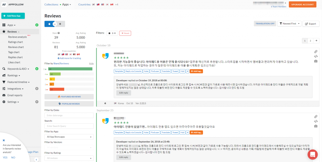The height and width of the screenshot is (162, 322).
Task: Open Ratings chart from sidebar menu
Action: tap(15, 42)
